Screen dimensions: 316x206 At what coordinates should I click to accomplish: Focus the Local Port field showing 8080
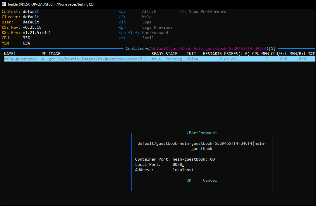coord(178,164)
